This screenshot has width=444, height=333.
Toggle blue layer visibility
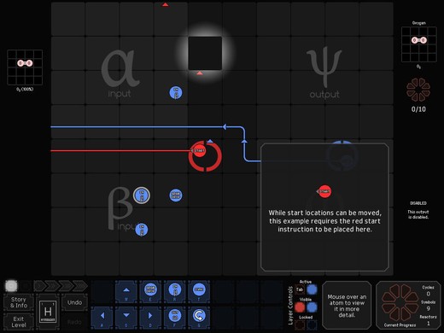[312, 307]
